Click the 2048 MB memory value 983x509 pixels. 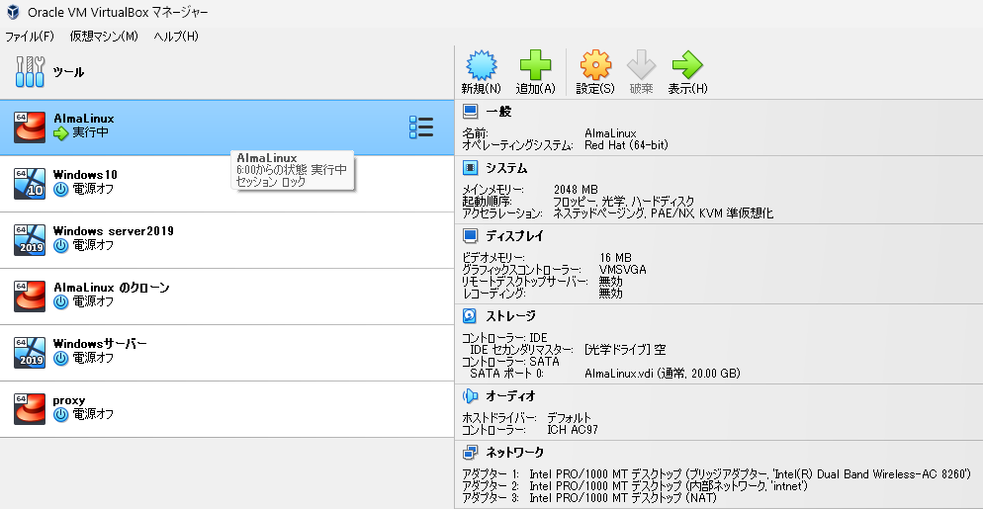576,190
